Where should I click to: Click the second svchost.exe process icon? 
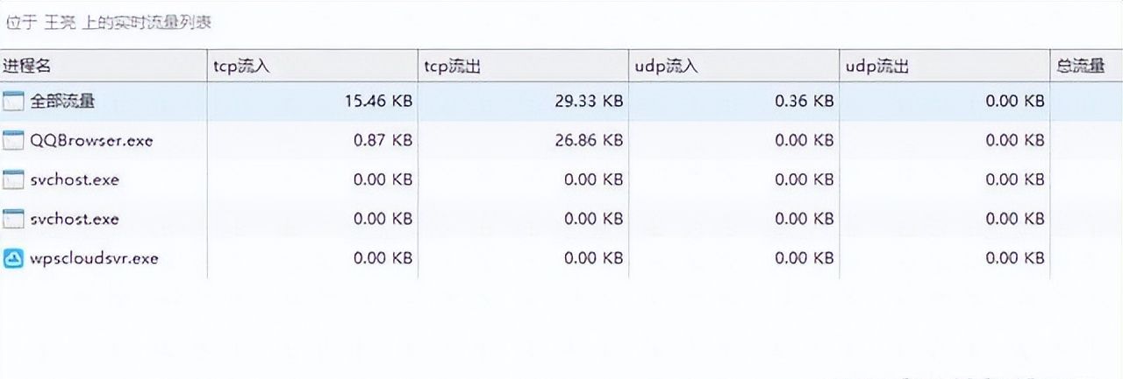click(13, 219)
